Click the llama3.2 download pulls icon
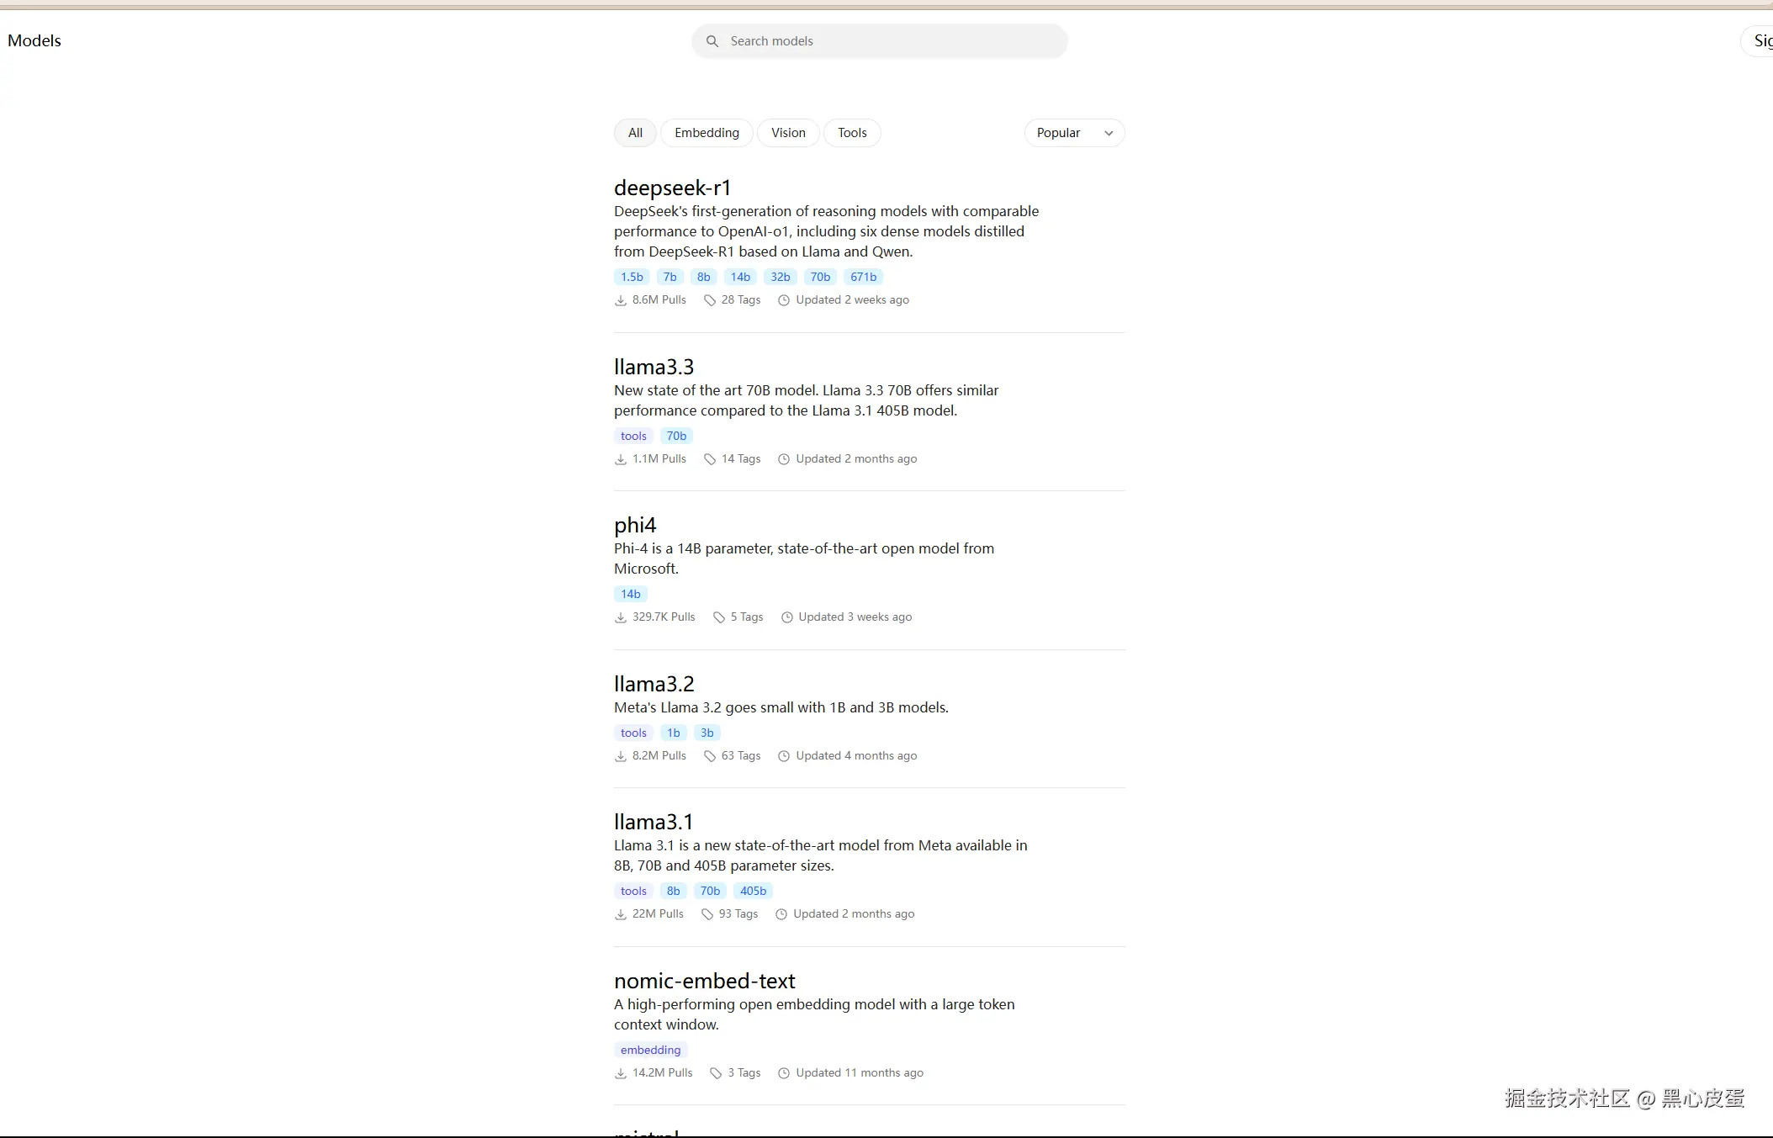Viewport: 1773px width, 1138px height. tap(621, 756)
